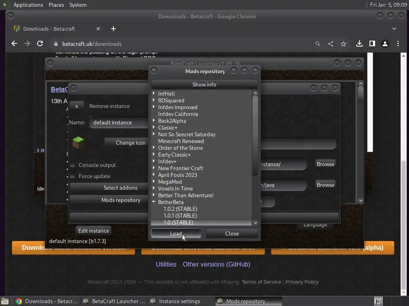The image size is (409, 306).
Task: Select Infdev California mod
Action: click(x=178, y=114)
